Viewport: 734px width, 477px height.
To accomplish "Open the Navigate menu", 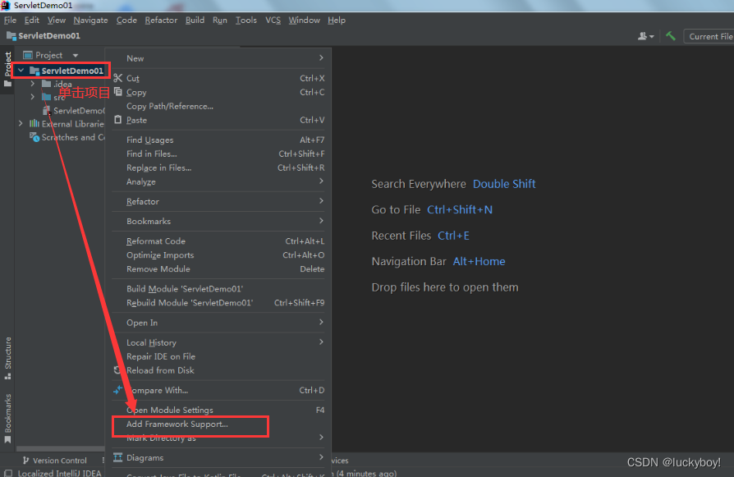I will tap(90, 21).
